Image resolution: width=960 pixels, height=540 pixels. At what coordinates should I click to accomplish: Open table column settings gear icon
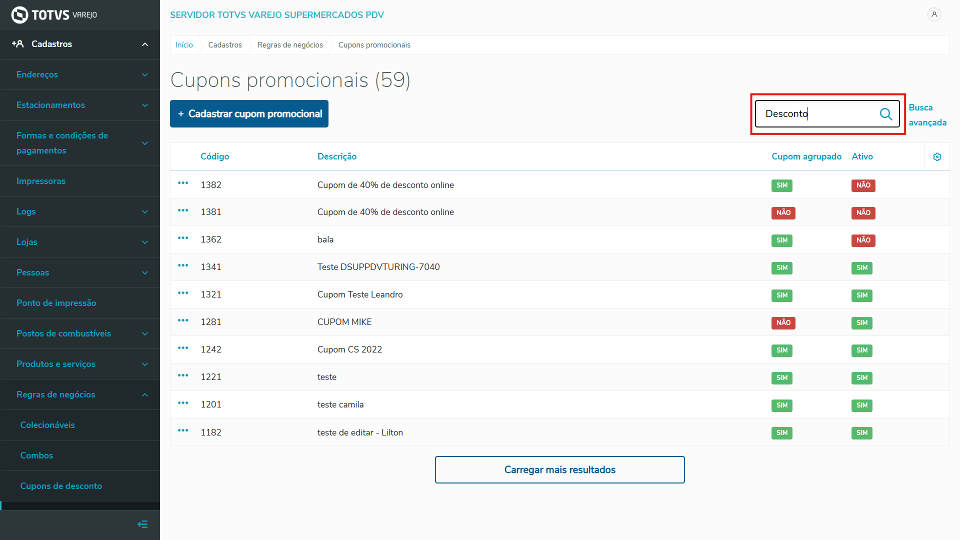point(937,157)
